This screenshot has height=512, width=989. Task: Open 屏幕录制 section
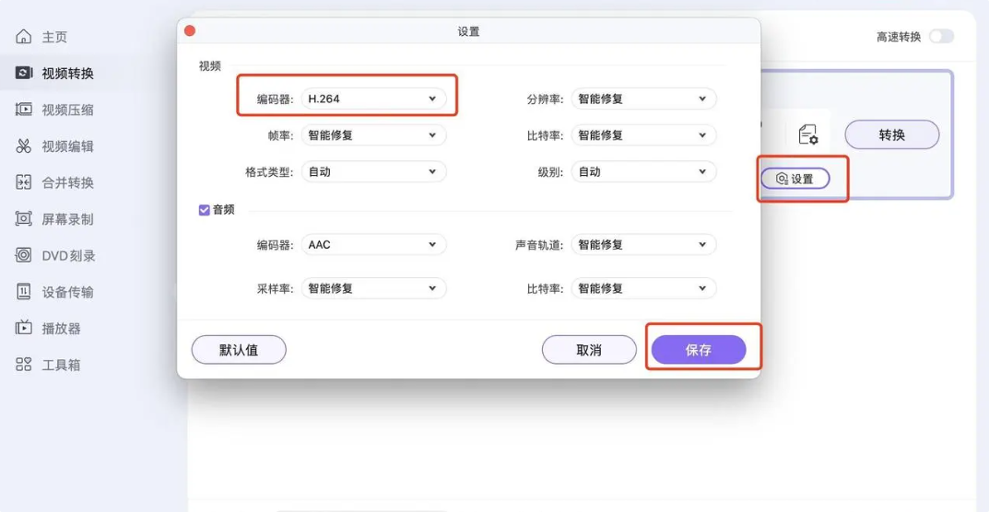click(67, 219)
